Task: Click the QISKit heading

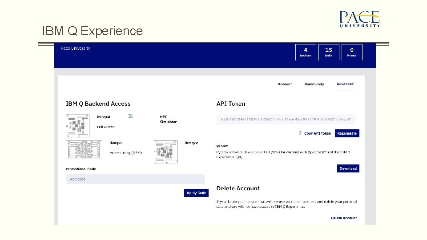Action: (222, 146)
